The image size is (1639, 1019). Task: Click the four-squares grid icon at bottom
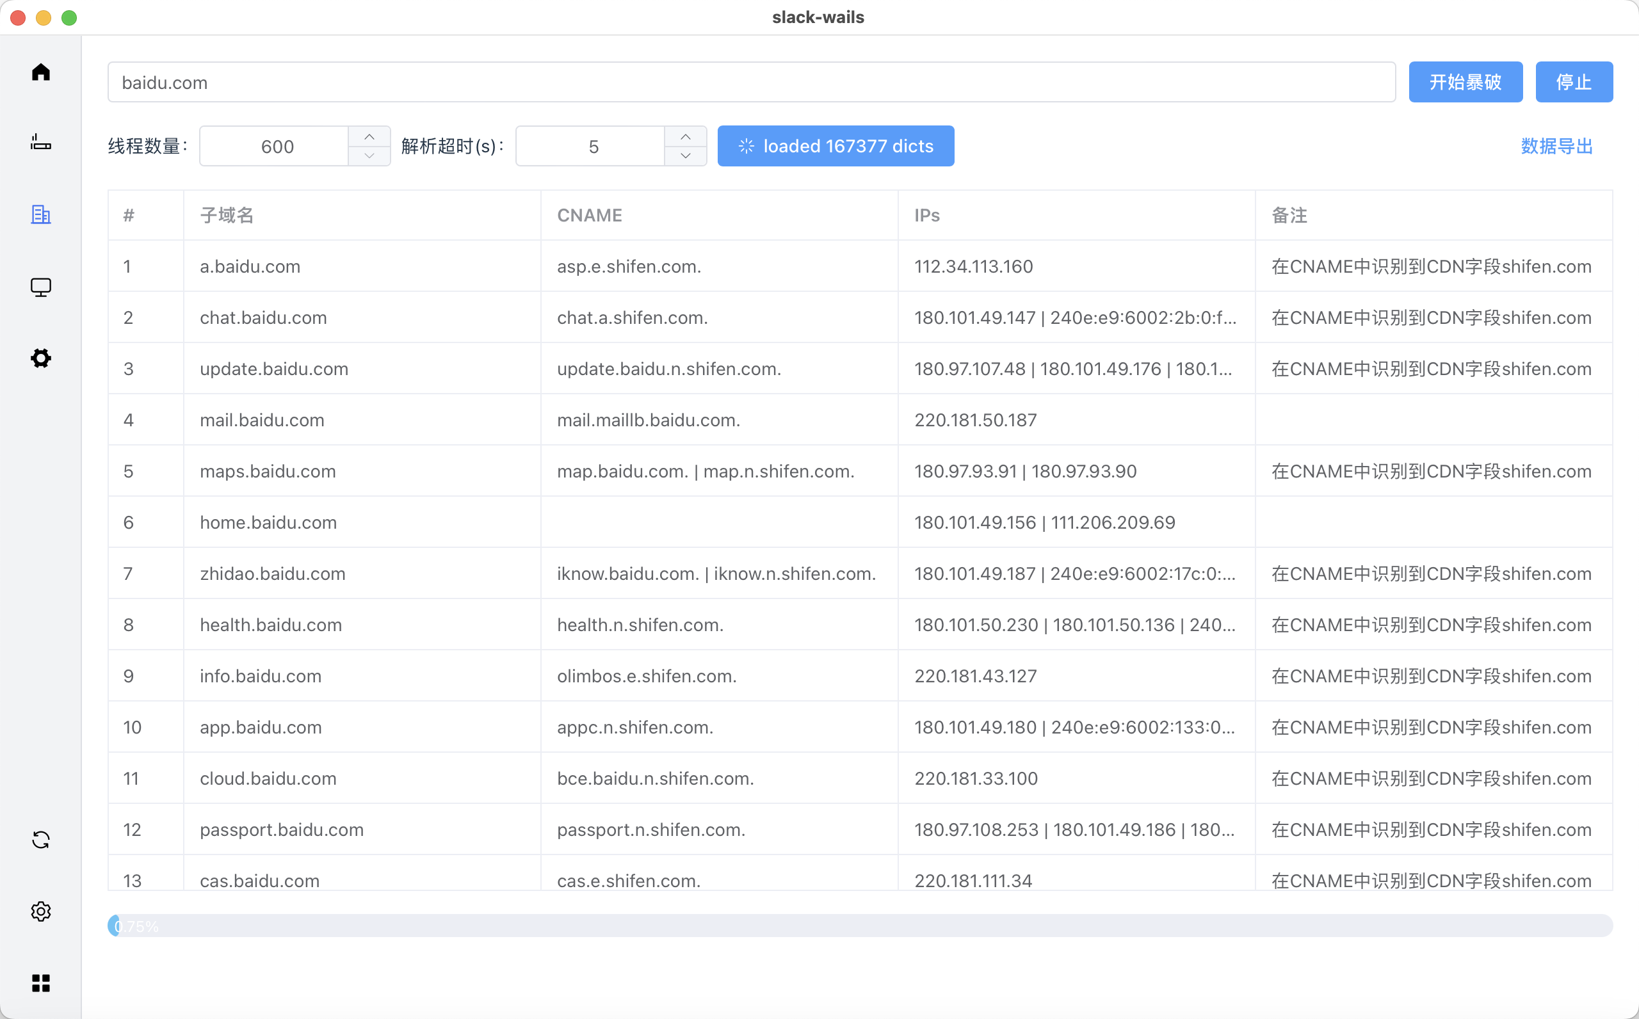[x=40, y=983]
